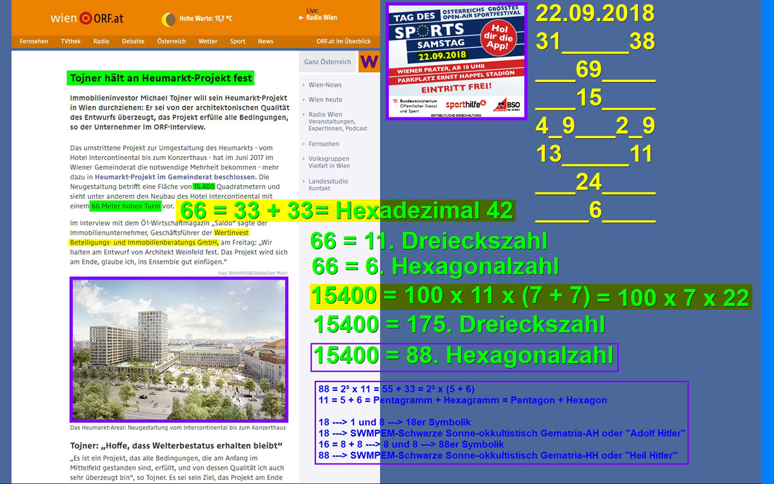Image resolution: width=774 pixels, height=484 pixels.
Task: Select Radio in the top navigation bar
Action: [101, 41]
